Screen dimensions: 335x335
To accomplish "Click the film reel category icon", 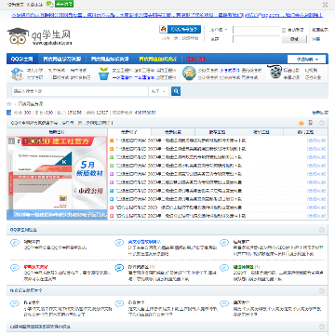I will (275, 73).
